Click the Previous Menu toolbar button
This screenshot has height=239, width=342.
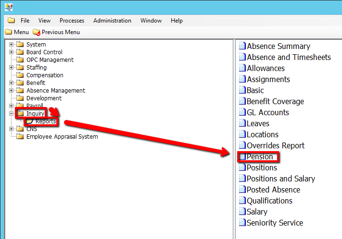[56, 32]
